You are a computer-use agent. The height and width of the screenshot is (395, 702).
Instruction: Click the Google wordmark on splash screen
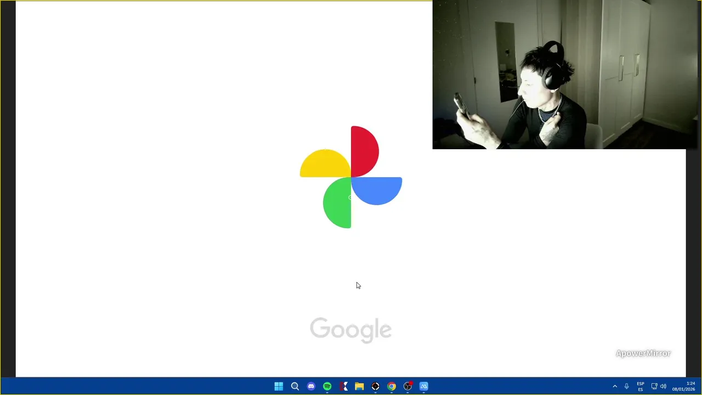pos(350,329)
